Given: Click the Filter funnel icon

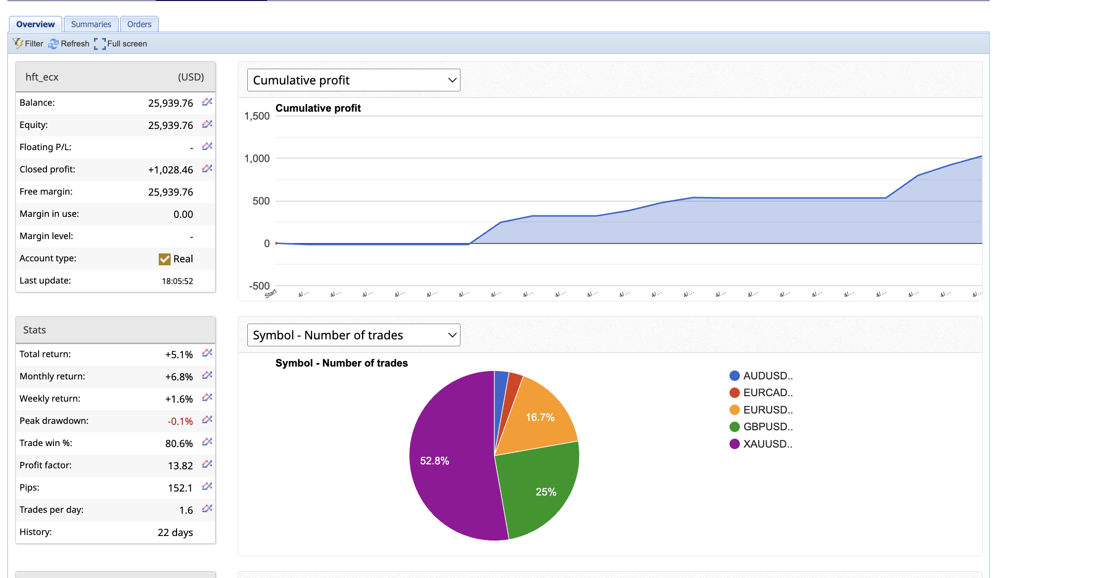Looking at the screenshot, I should pos(18,43).
